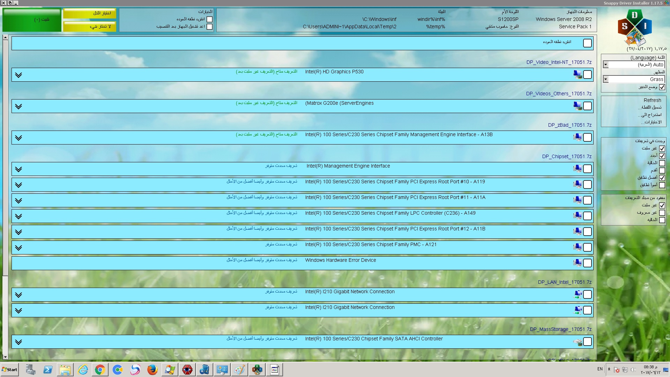The image size is (670, 377).
Task: Click the Start button
Action: tap(10, 370)
